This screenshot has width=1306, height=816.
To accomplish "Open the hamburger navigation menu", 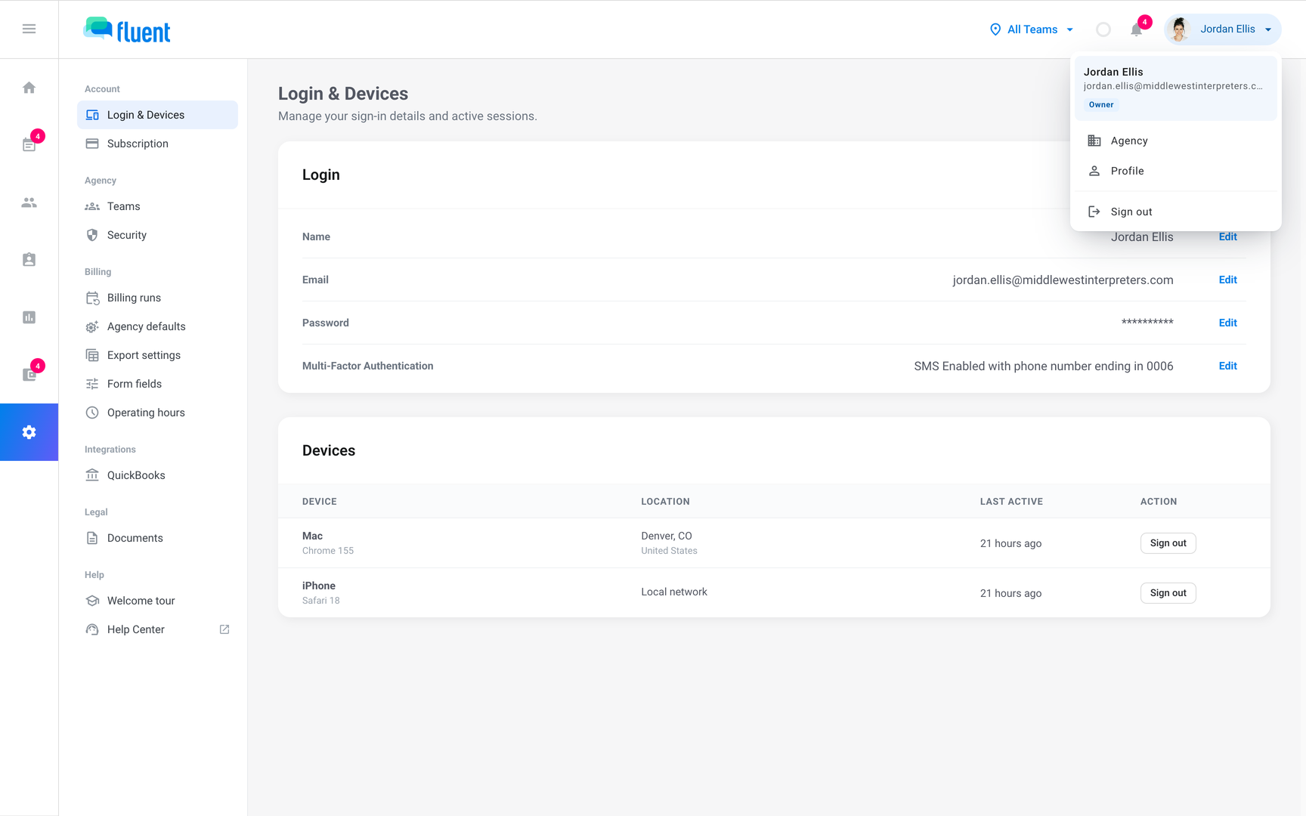I will click(x=29, y=29).
